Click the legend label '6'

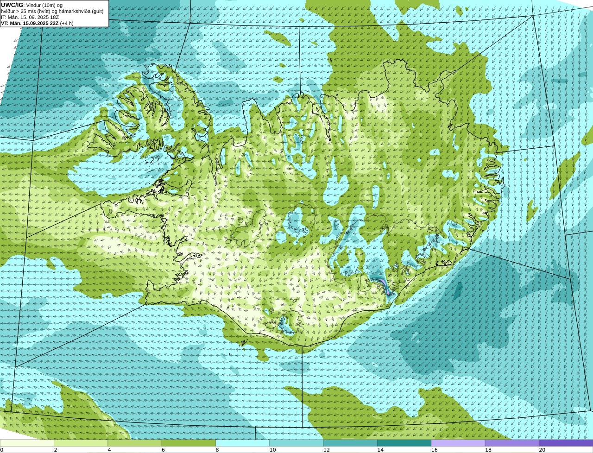pos(163,450)
